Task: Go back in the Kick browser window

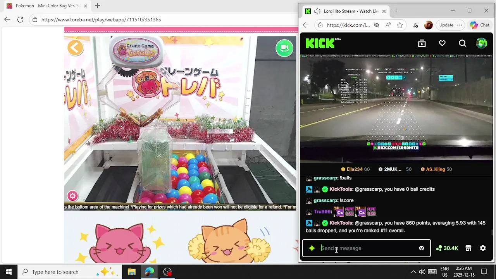Action: pyautogui.click(x=306, y=25)
